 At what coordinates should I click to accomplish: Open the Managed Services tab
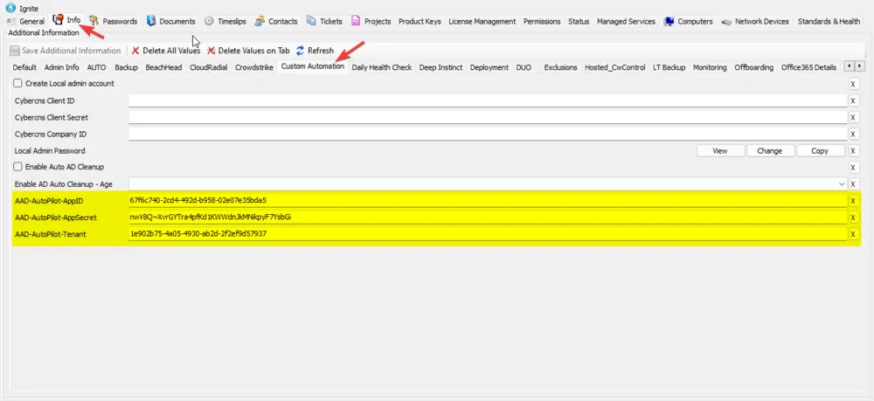click(626, 21)
